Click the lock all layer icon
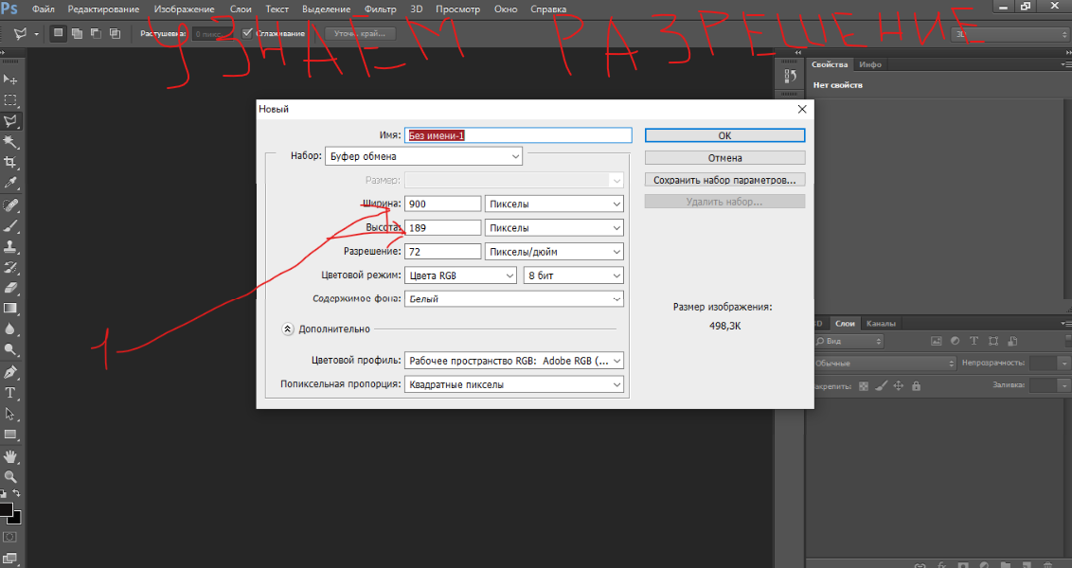The width and height of the screenshot is (1072, 568). point(916,386)
